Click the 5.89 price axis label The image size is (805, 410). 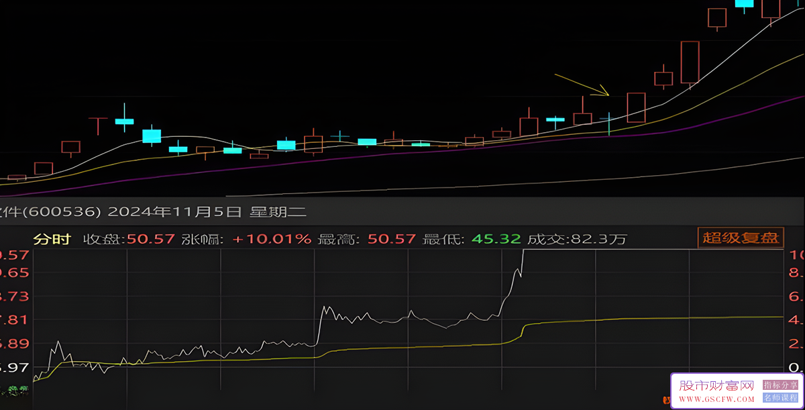tap(15, 344)
